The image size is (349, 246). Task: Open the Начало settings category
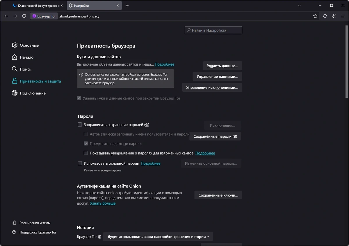click(26, 57)
